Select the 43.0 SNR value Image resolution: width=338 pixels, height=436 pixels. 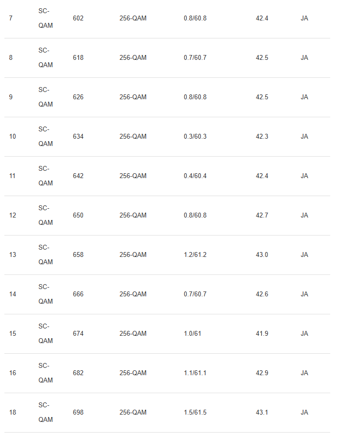[262, 255]
